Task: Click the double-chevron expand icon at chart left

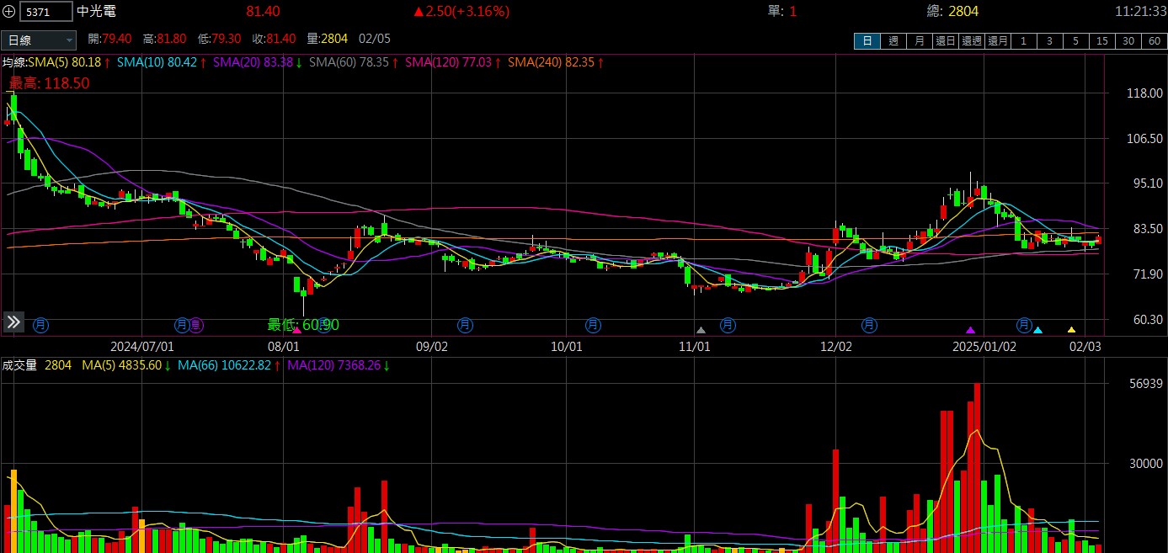Action: [13, 322]
